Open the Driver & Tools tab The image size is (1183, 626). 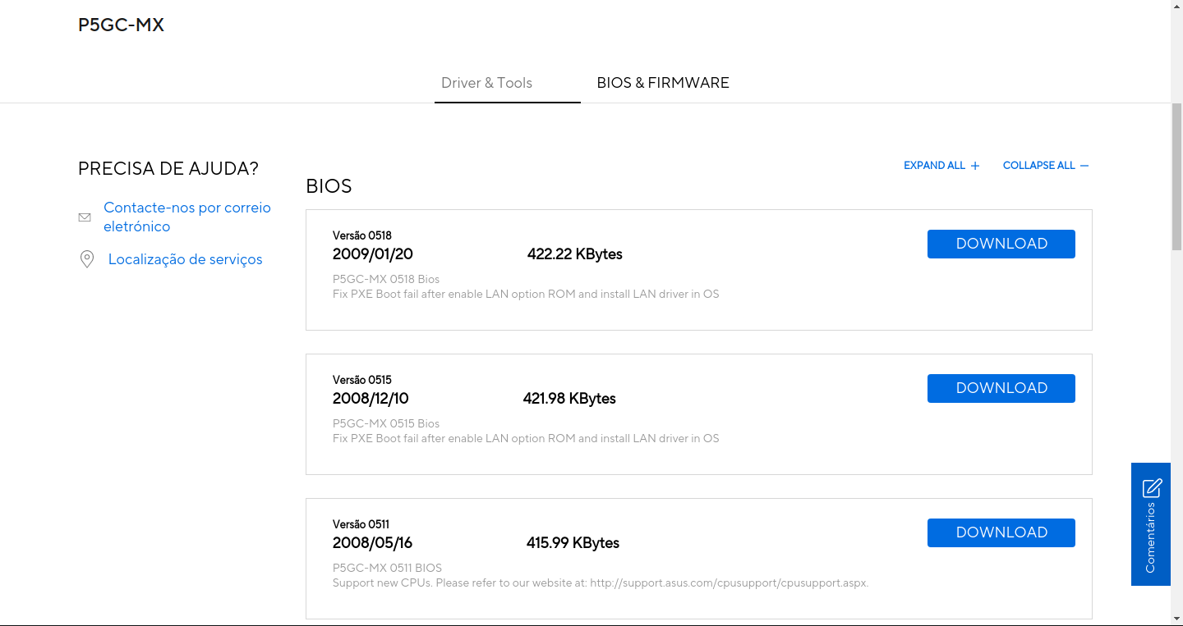486,83
